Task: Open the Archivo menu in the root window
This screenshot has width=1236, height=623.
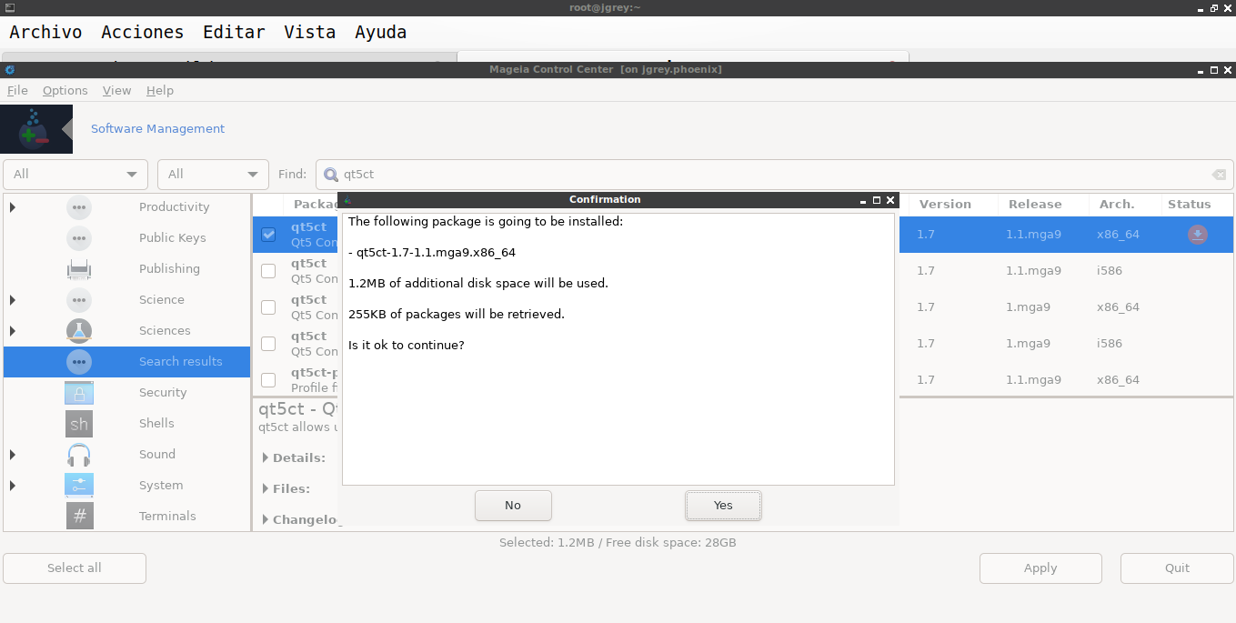Action: click(x=45, y=32)
